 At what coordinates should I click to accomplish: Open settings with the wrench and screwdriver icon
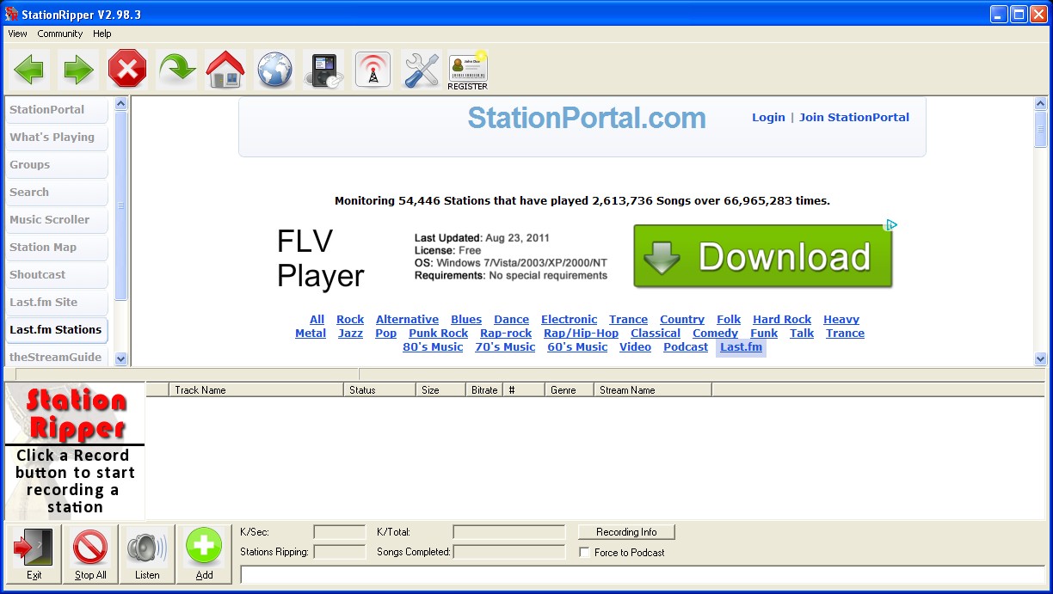[x=422, y=70]
